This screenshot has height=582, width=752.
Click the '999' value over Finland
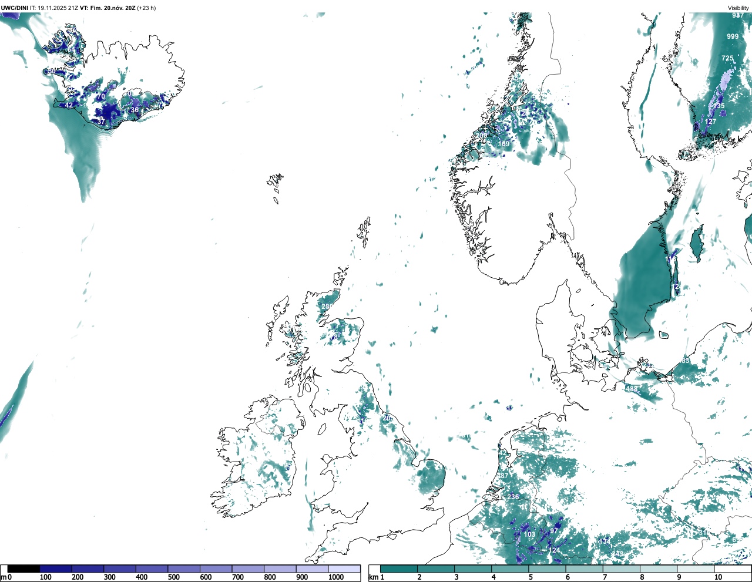point(733,36)
